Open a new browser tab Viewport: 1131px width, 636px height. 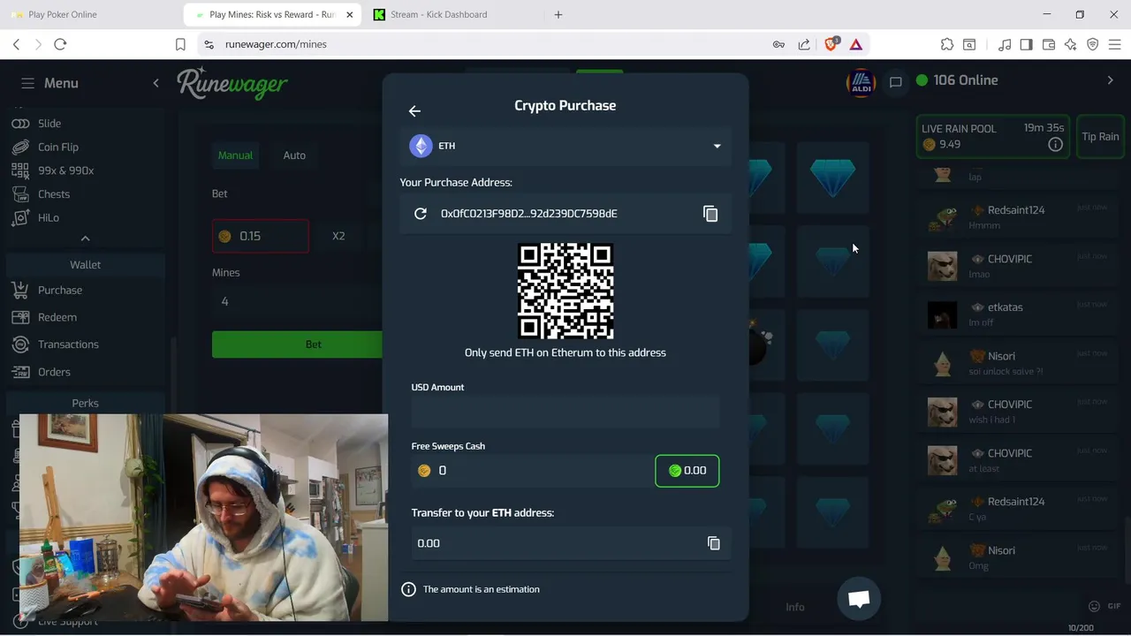[x=558, y=14]
